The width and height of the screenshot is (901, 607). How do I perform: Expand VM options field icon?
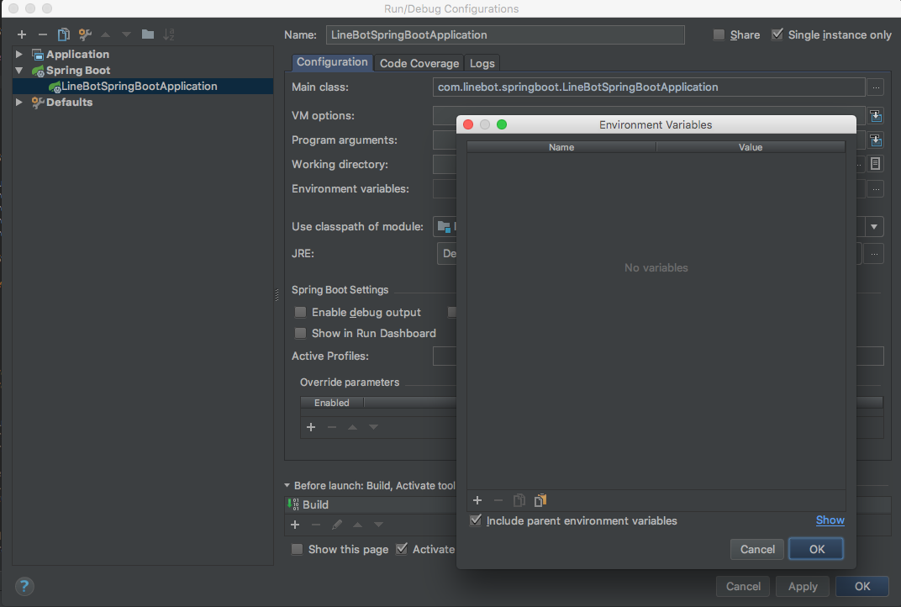click(x=876, y=115)
